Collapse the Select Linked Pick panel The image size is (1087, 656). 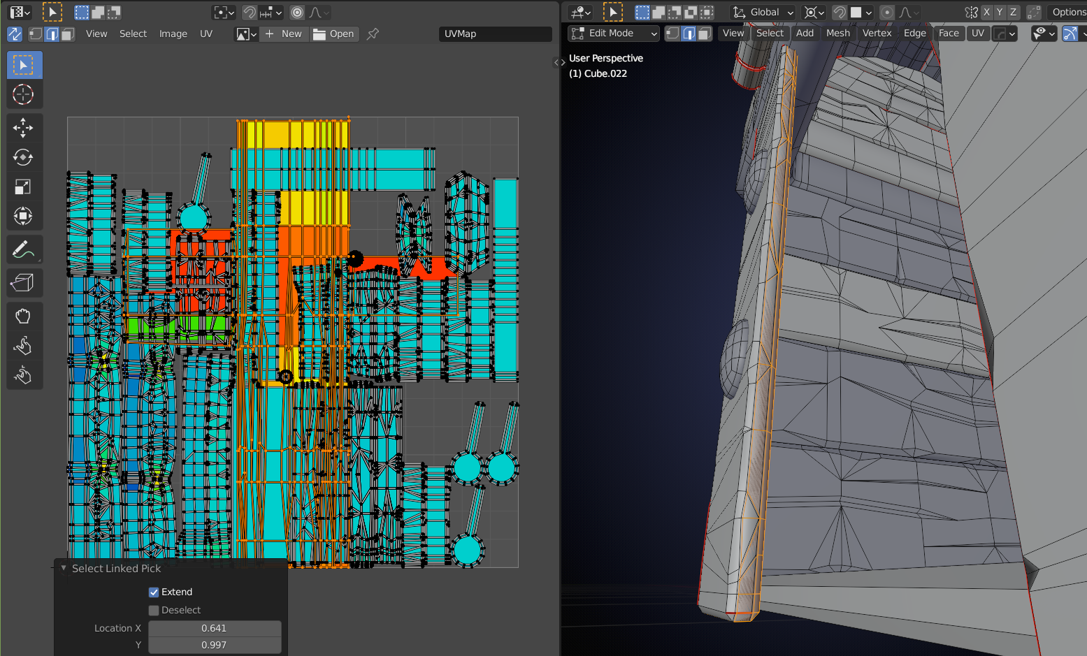(64, 569)
